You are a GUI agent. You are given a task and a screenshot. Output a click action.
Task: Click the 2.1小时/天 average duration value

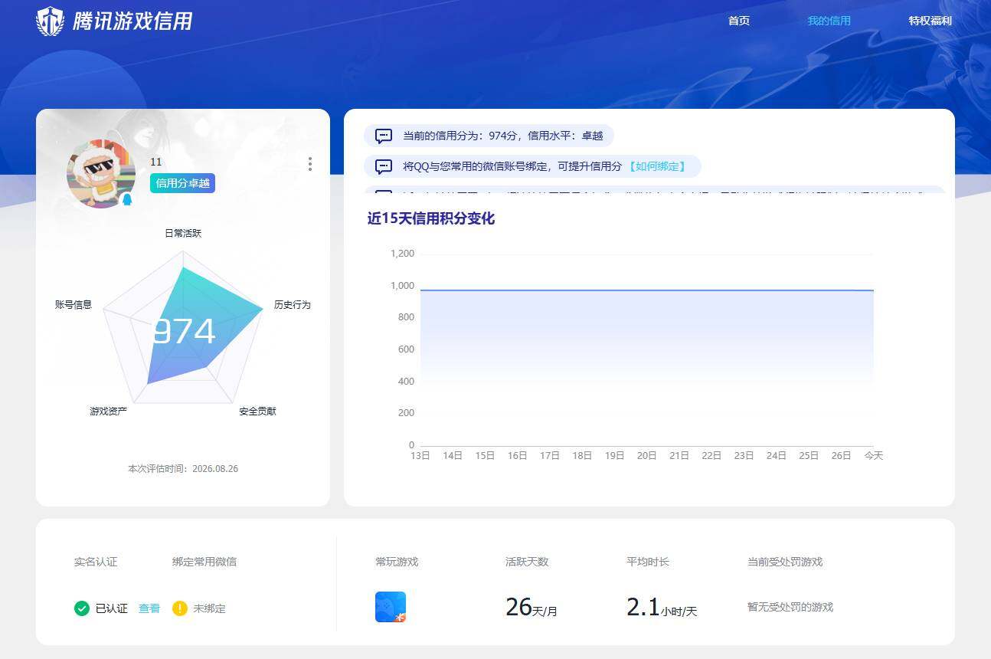coord(662,608)
